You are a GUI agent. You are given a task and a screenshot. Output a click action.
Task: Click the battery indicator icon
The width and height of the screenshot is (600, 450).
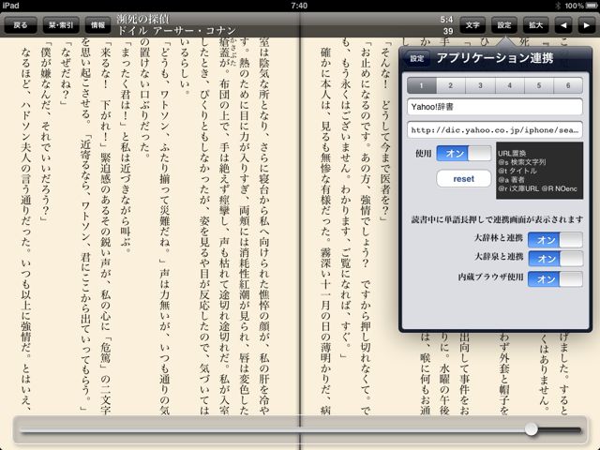point(592,6)
